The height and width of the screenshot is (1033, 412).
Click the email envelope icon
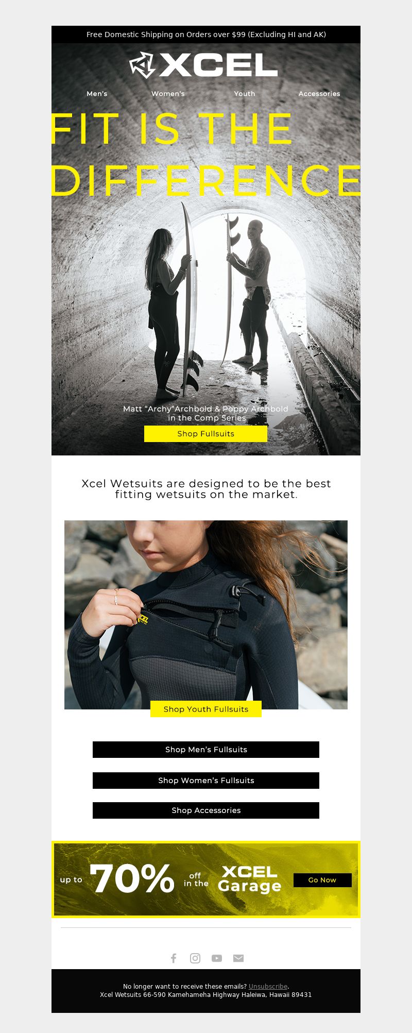[238, 958]
